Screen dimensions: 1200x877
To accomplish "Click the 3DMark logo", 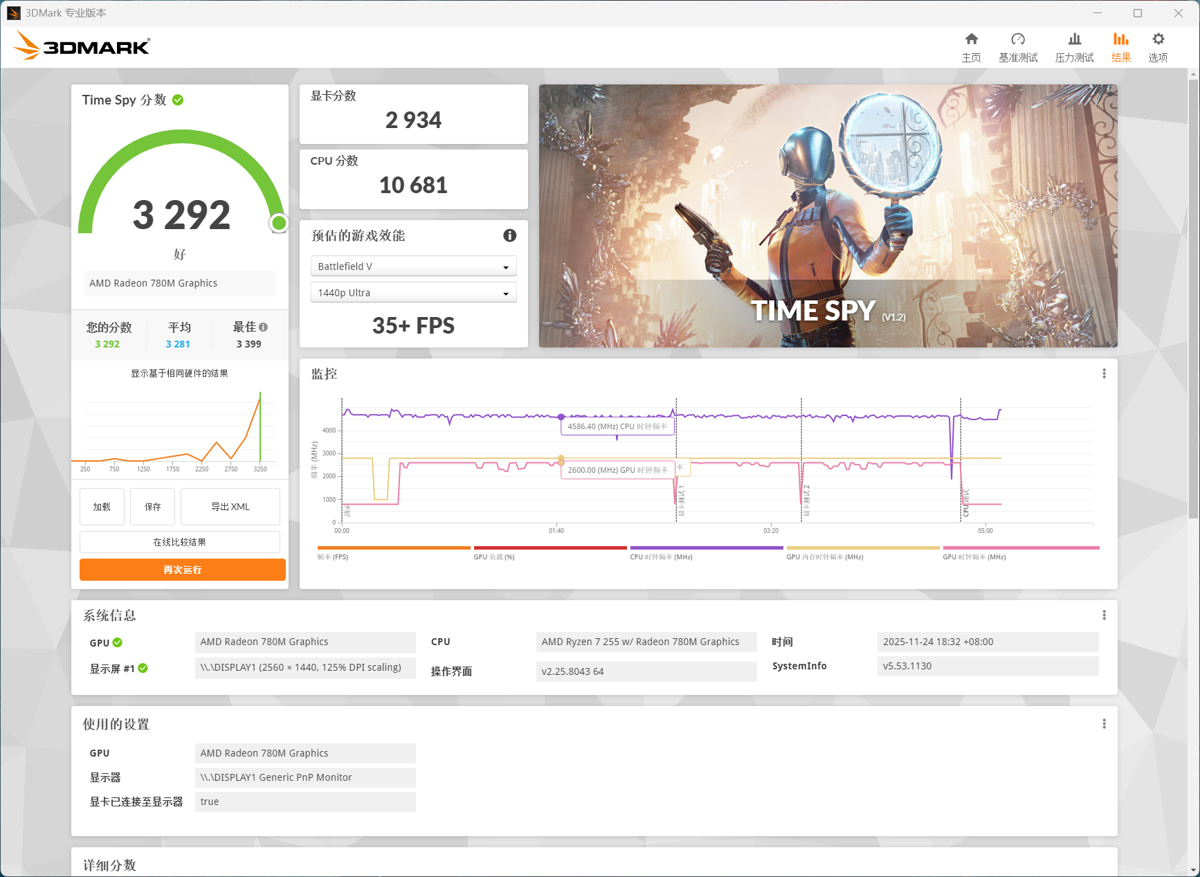I will [82, 46].
